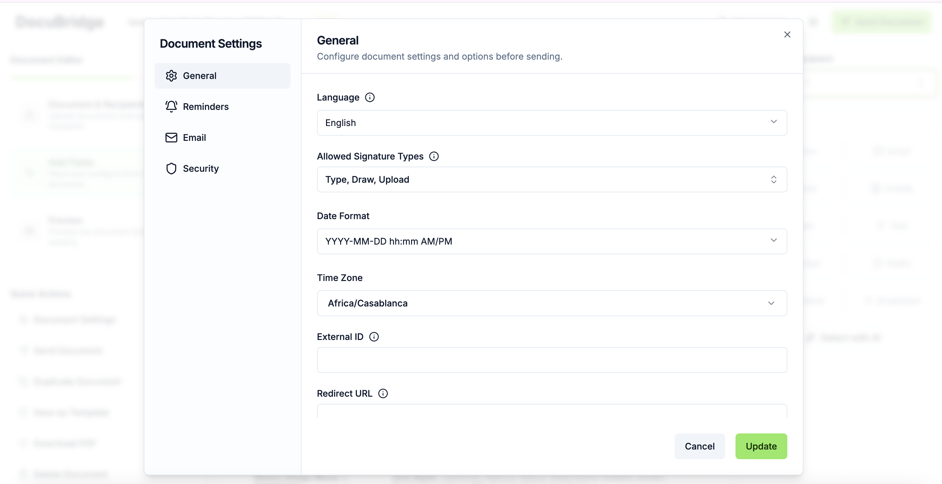Show info for Allowed Signature Types

(x=434, y=157)
